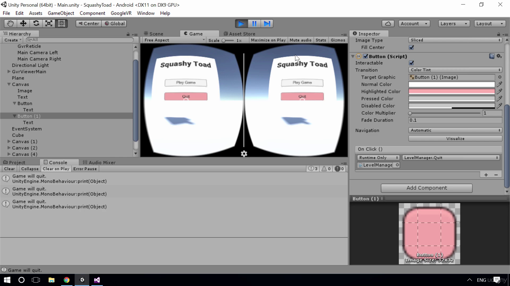
Task: Toggle Interactable checkbox
Action: (411, 63)
